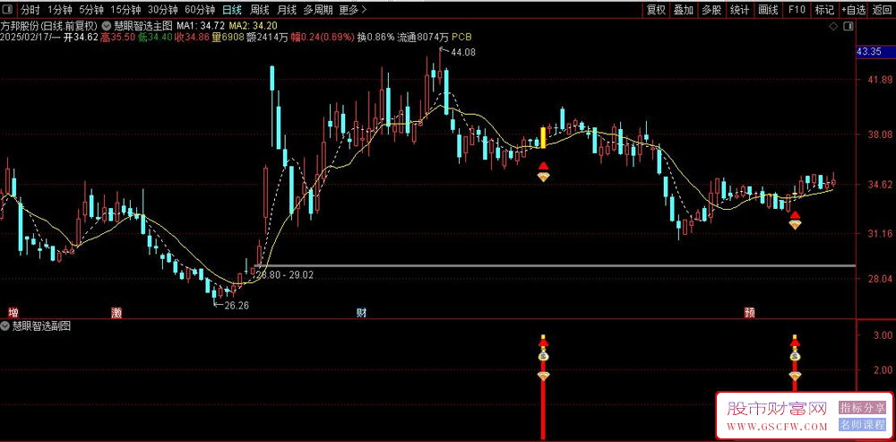Click the 叠加 overlay button
The image size is (896, 442).
(x=684, y=9)
